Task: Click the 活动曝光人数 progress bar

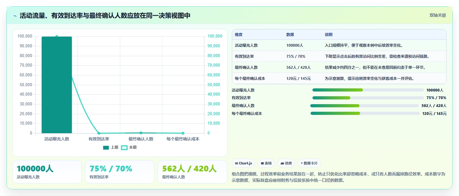Action: coord(368,90)
